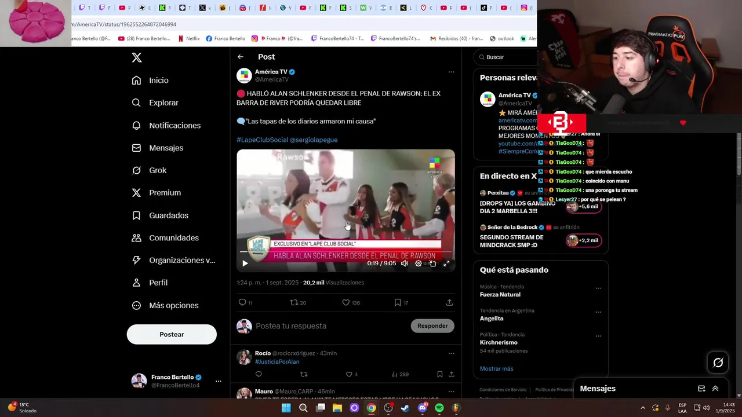This screenshot has height=417, width=742.
Task: Share the América TV post
Action: coord(449,302)
